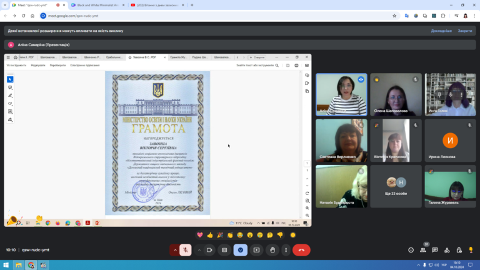The height and width of the screenshot is (270, 480).
Task: Open a new browser tab
Action: [192, 5]
